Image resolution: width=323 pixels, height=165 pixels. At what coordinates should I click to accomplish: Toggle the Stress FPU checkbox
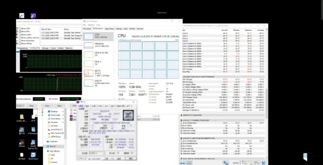(x=20, y=32)
